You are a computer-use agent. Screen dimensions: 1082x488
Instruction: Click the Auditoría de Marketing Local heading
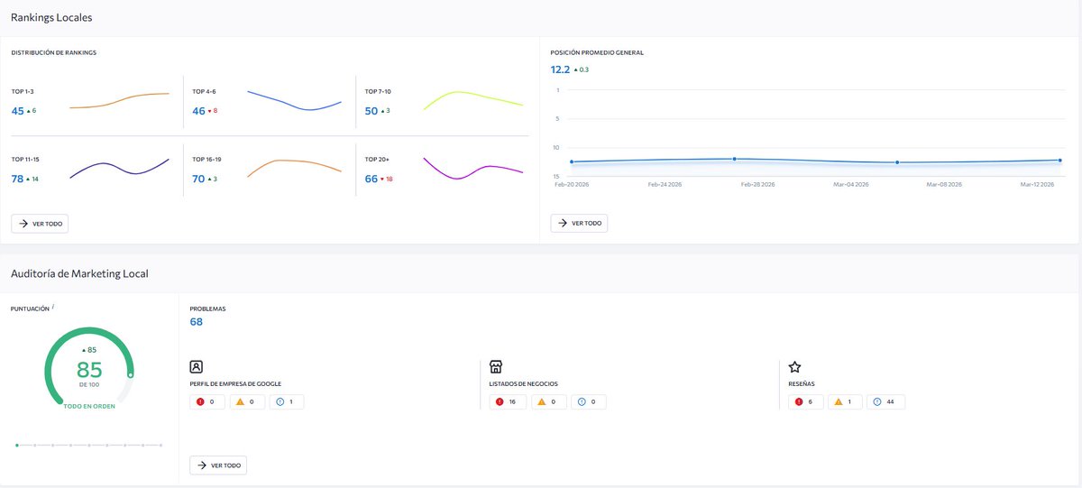click(x=79, y=273)
